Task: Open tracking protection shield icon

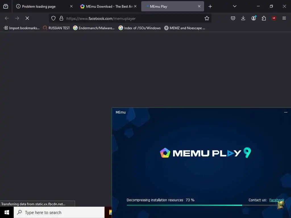Action: (x=53, y=18)
